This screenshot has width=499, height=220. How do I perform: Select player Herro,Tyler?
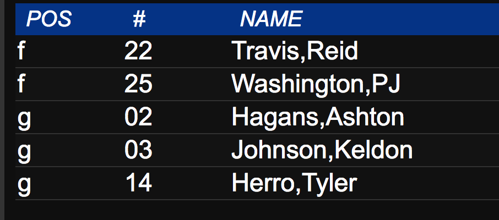pos(294,184)
